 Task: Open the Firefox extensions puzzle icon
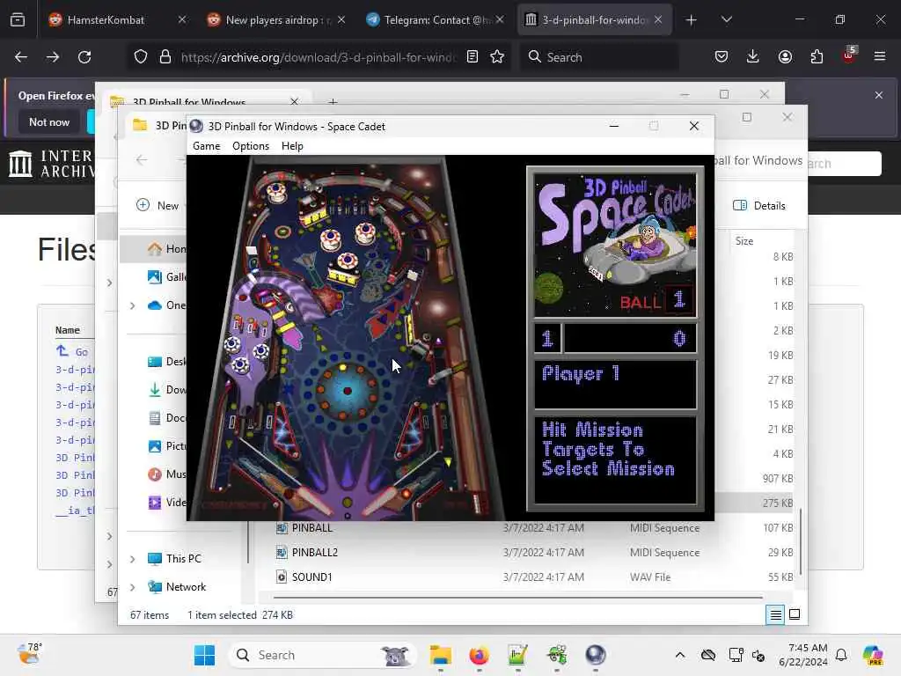click(817, 57)
